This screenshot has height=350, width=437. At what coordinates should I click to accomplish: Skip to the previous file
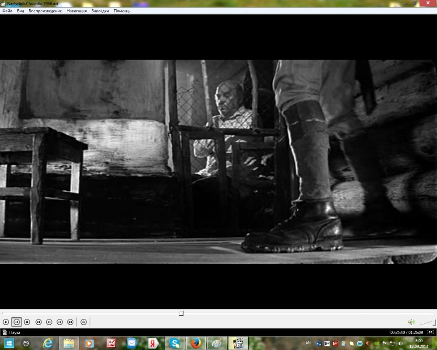(x=38, y=322)
